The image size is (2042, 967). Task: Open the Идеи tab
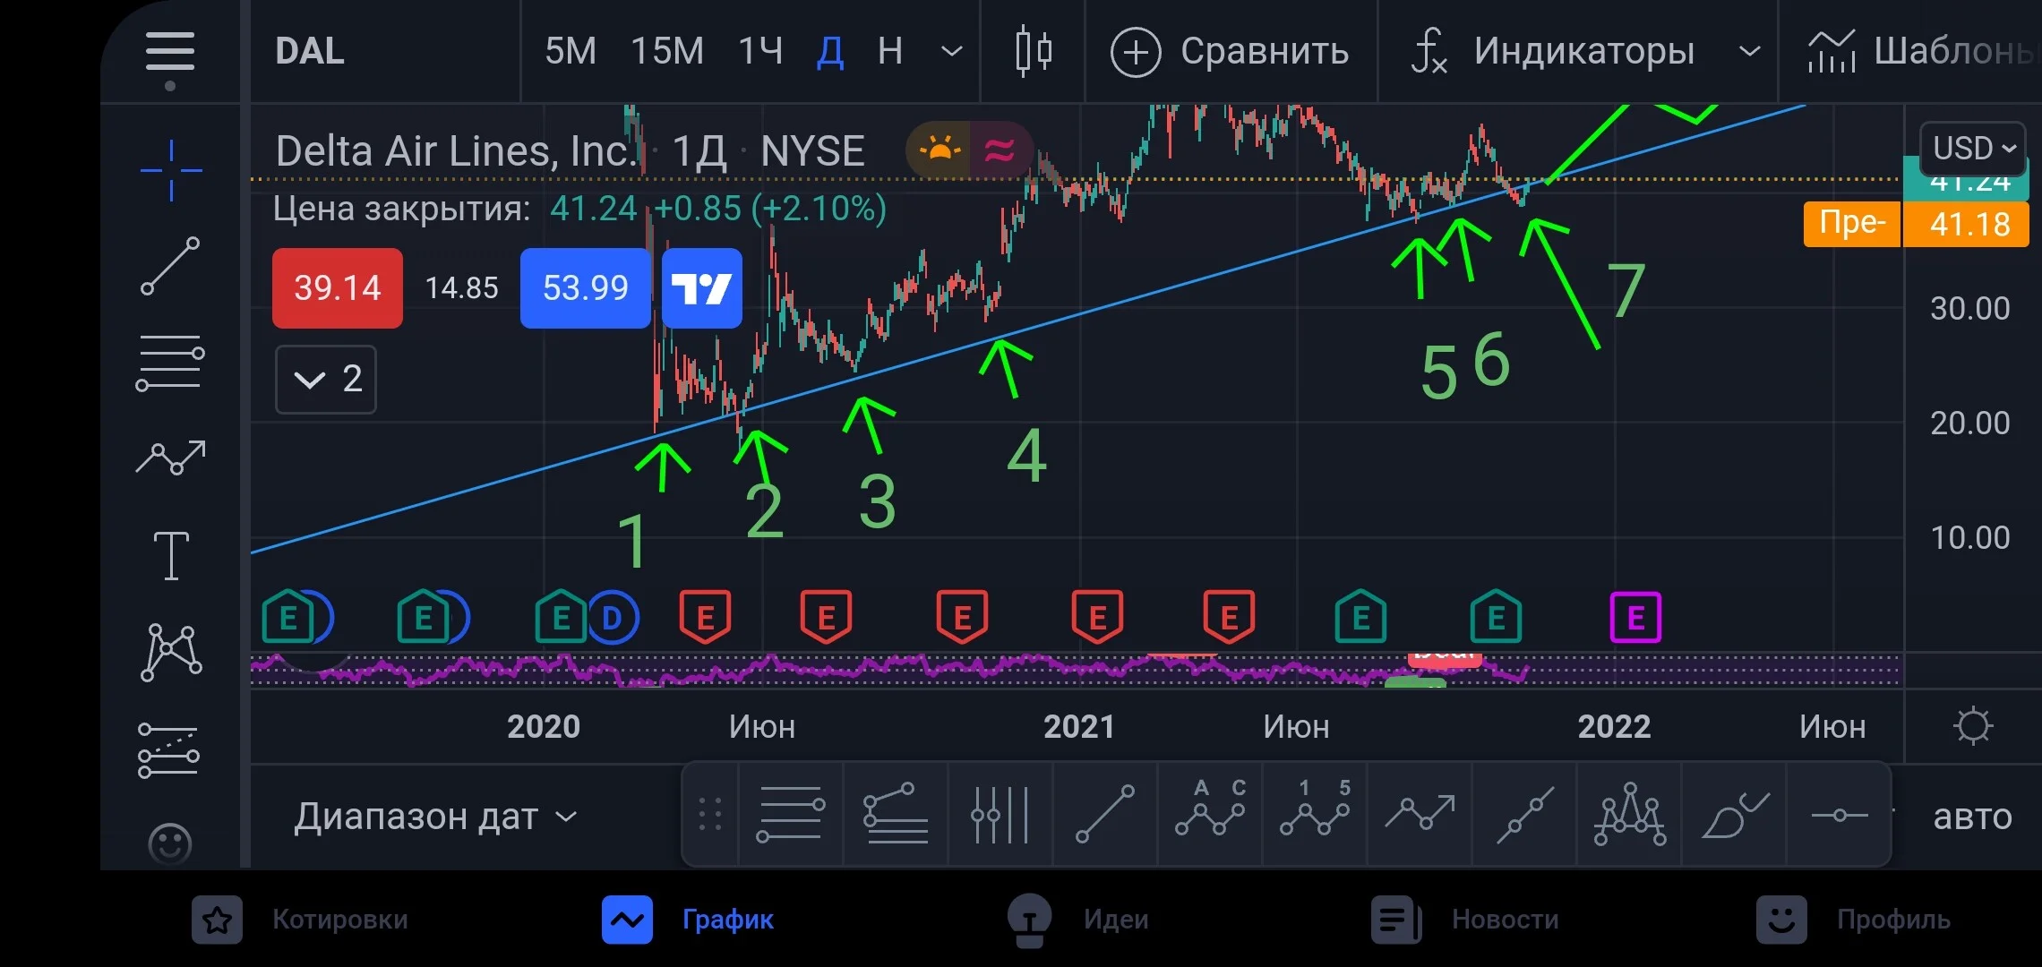click(x=1077, y=920)
